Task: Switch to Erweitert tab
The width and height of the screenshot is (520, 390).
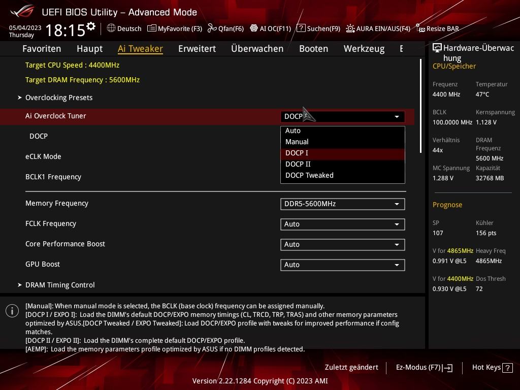Action: click(x=197, y=49)
